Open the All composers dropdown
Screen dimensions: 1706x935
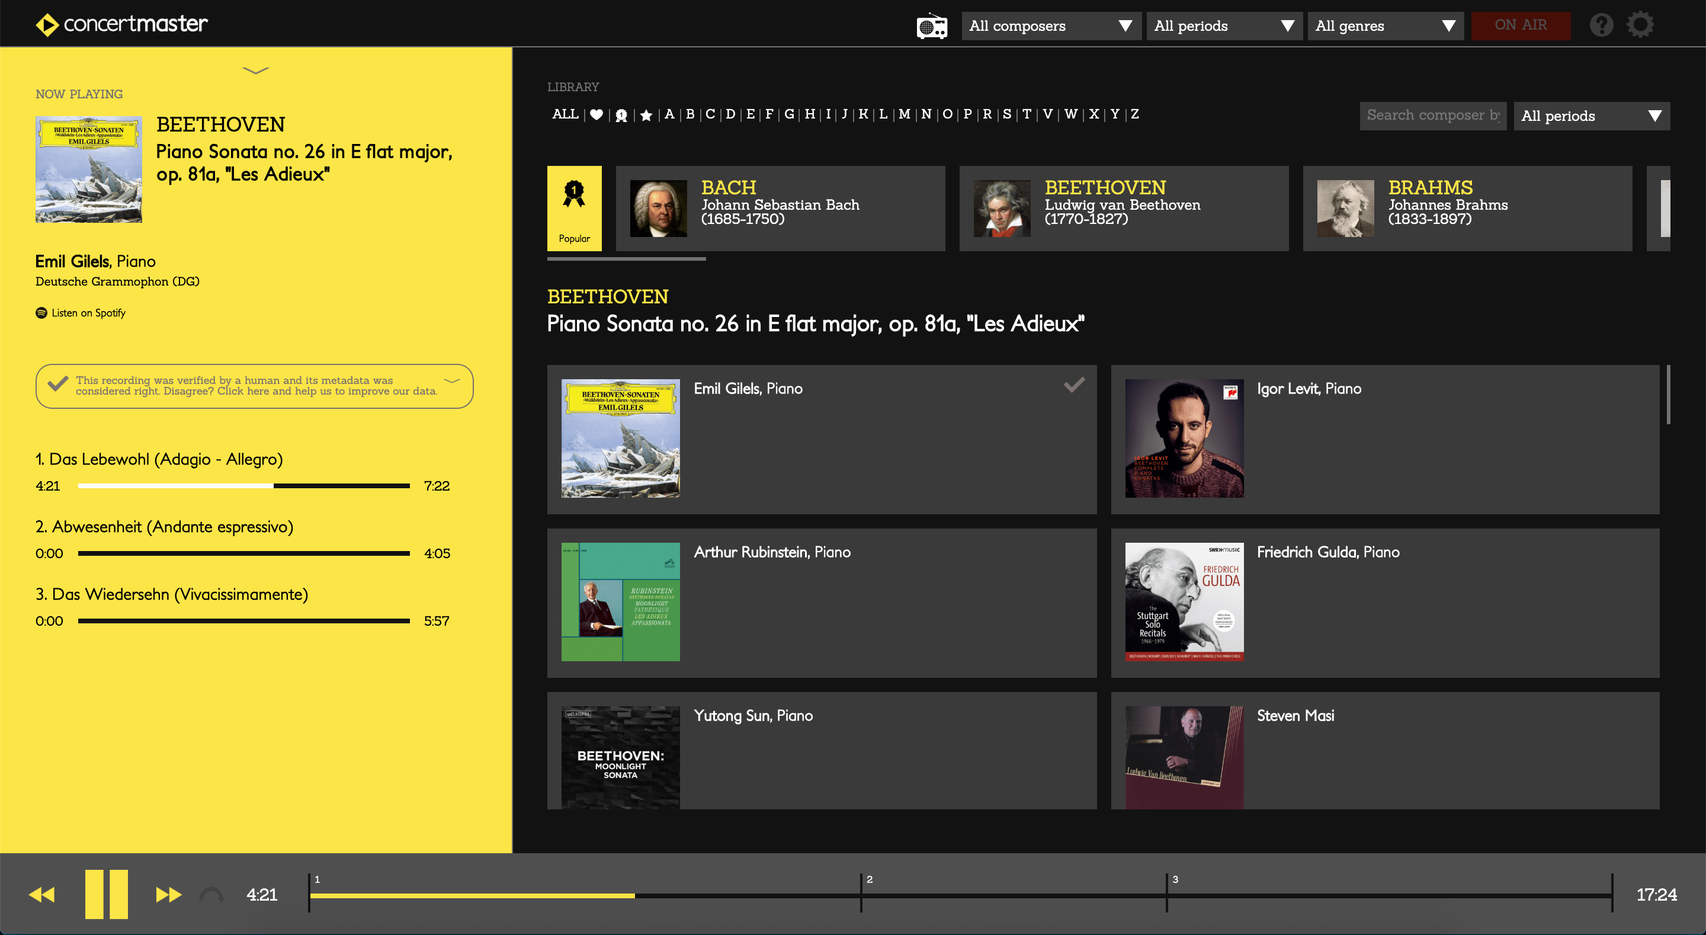[1050, 26]
